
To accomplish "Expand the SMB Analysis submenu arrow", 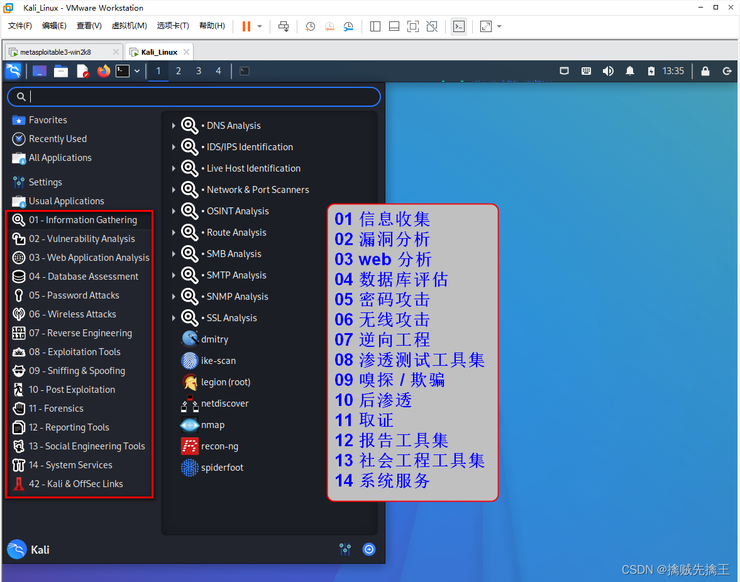I will pos(174,254).
